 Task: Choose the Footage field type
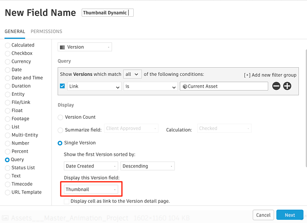point(8,119)
